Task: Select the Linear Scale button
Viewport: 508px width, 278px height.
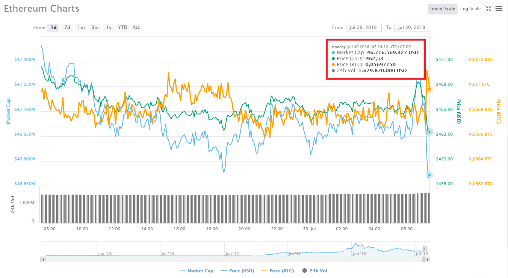Action: [442, 9]
